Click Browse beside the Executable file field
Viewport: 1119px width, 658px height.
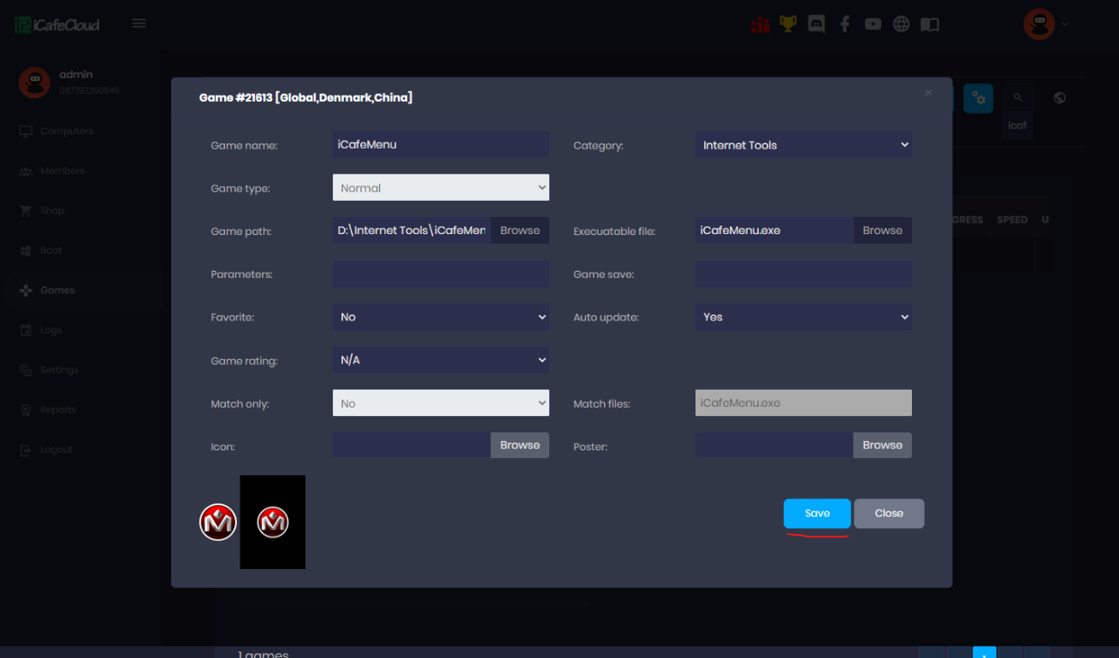[x=882, y=231]
